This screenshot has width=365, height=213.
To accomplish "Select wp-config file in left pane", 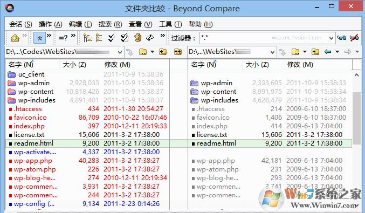I will [34, 204].
